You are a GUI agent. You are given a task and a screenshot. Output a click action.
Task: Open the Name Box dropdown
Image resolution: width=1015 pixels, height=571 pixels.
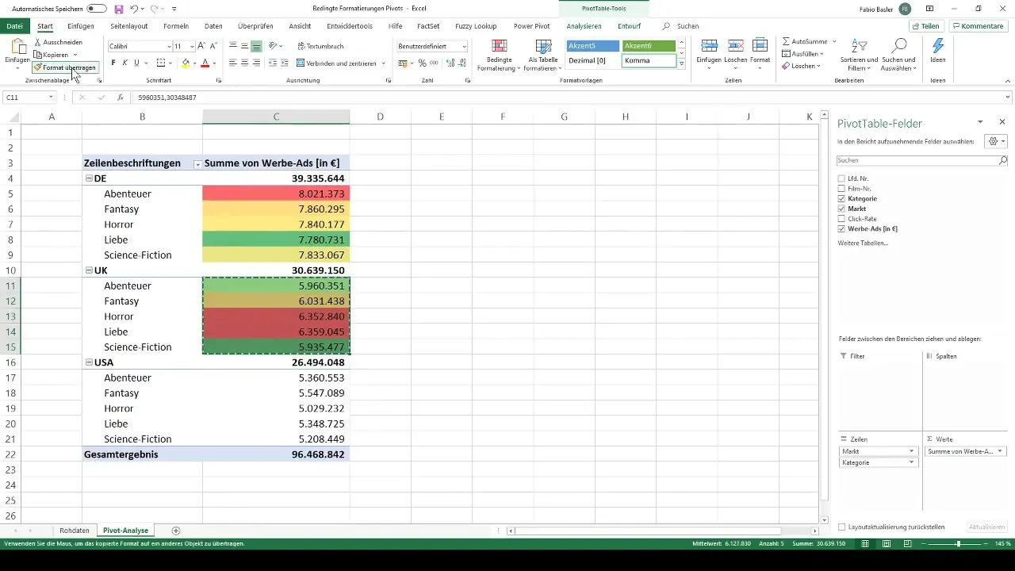tap(51, 98)
